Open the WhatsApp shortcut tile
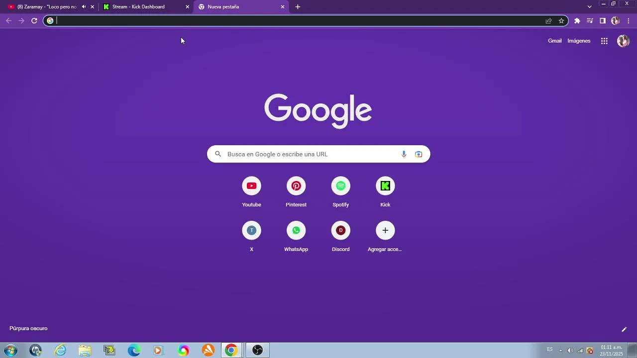 [x=296, y=236]
